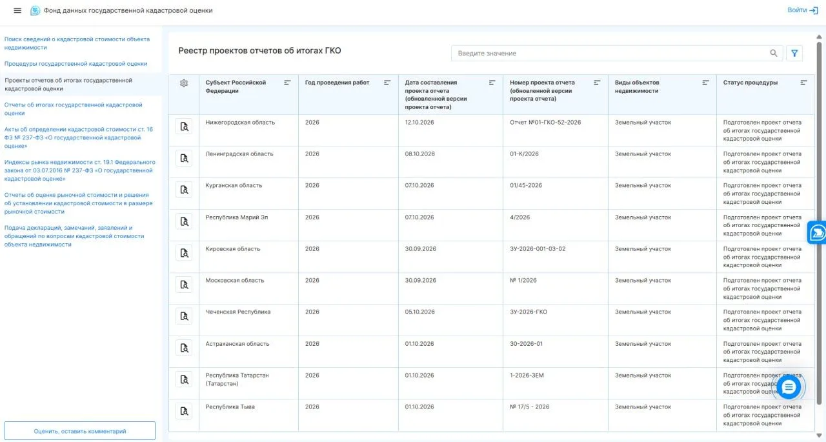Click report number № 1/2026
Image resolution: width=826 pixels, height=442 pixels.
[523, 281]
